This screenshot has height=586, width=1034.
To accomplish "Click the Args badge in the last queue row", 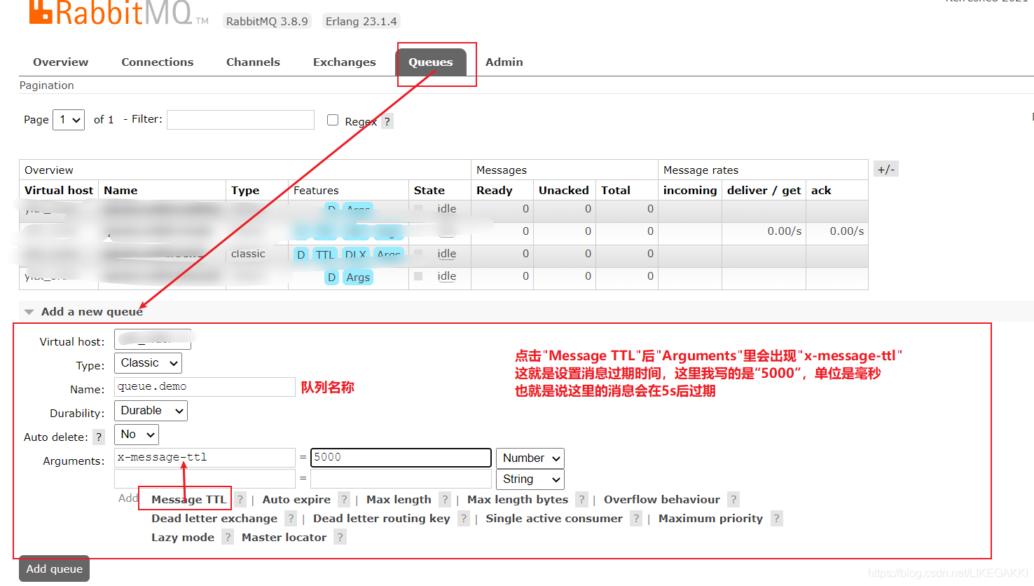I will tap(358, 277).
